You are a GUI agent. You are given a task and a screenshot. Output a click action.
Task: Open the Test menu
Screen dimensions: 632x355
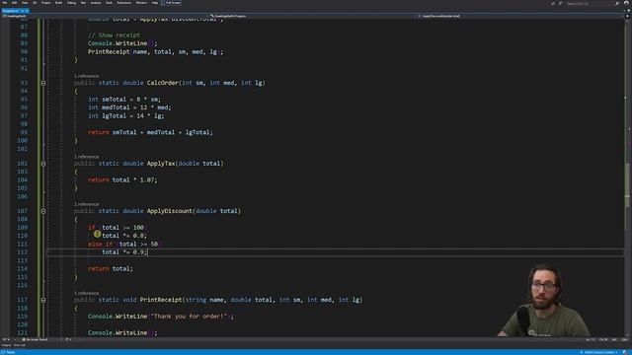pyautogui.click(x=83, y=3)
